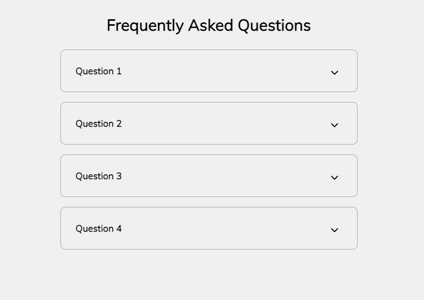Click the downward chevron icon on Question 2
This screenshot has width=424, height=300.
click(334, 125)
